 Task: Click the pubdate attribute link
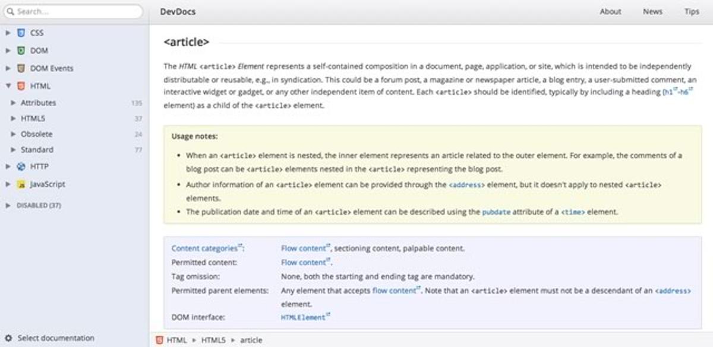tap(496, 212)
